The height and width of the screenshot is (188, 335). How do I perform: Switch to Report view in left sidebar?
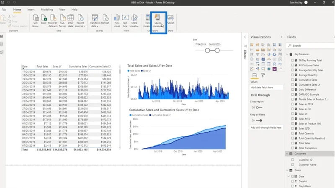coord(2,36)
